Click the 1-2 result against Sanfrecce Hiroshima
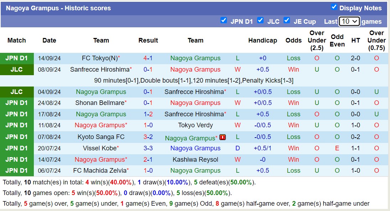This screenshot has height=211, width=390. point(148,114)
